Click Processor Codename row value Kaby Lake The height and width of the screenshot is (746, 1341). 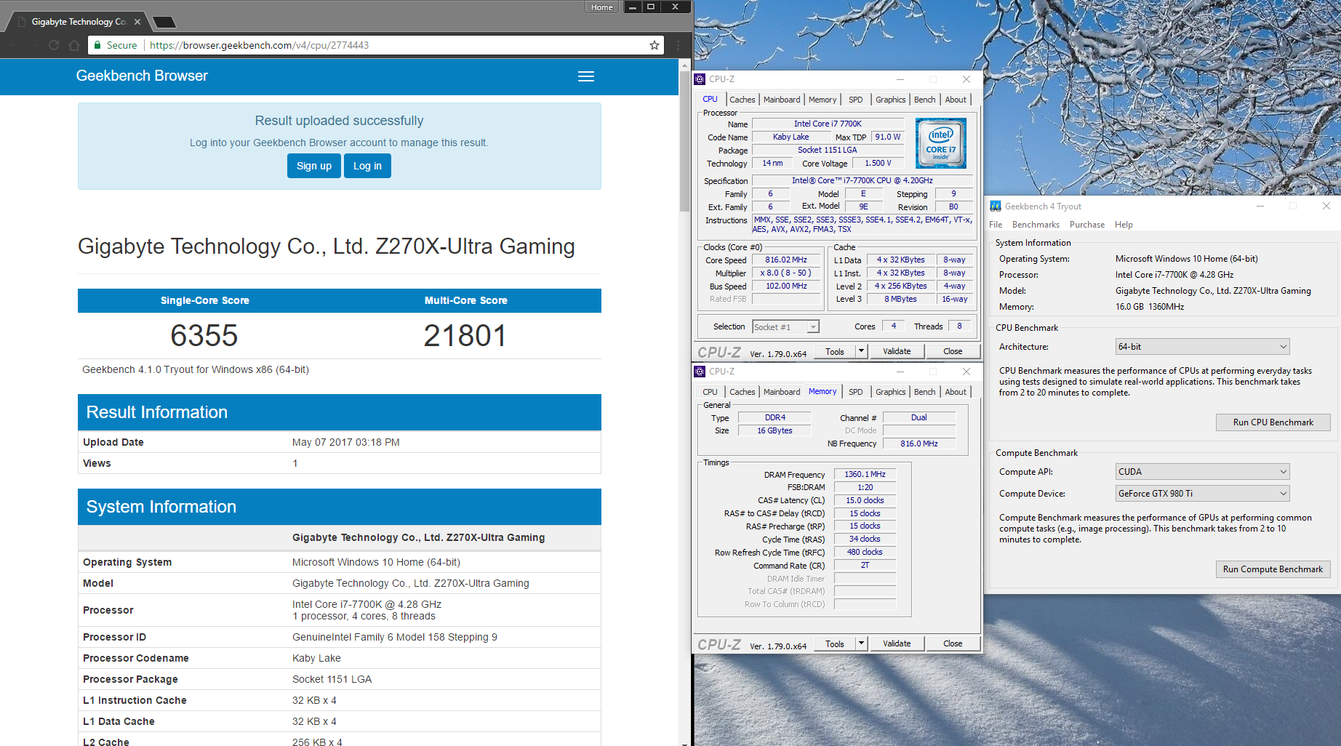click(x=316, y=658)
